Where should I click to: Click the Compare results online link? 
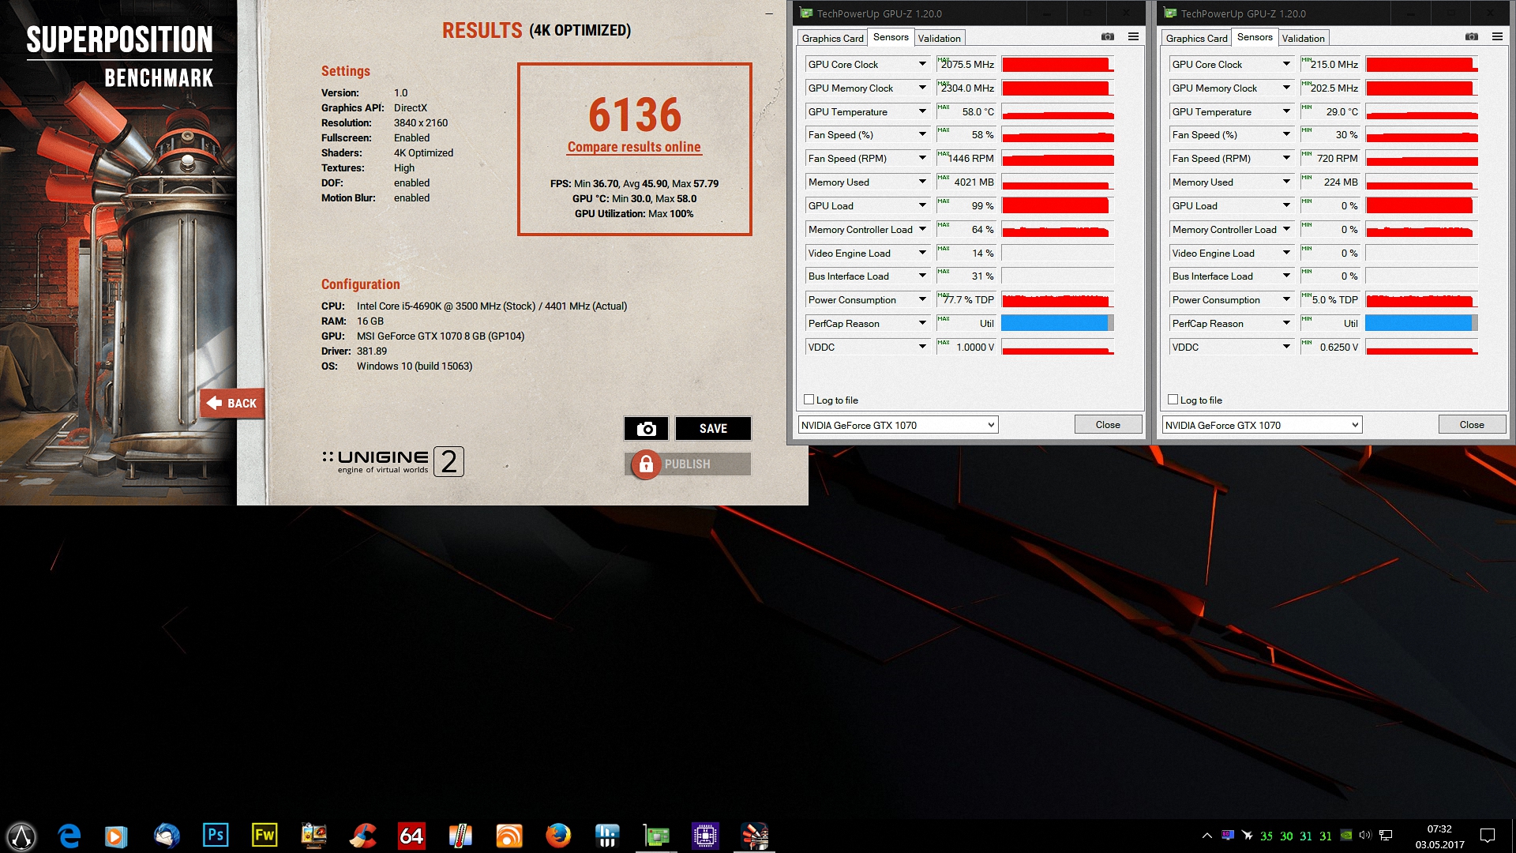tap(634, 147)
